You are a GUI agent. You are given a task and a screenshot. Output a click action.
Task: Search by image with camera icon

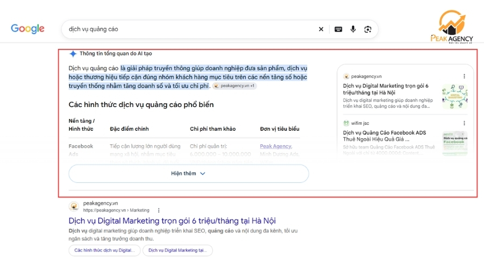(x=368, y=29)
